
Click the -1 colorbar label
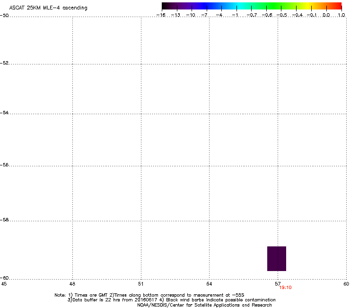[235, 15]
